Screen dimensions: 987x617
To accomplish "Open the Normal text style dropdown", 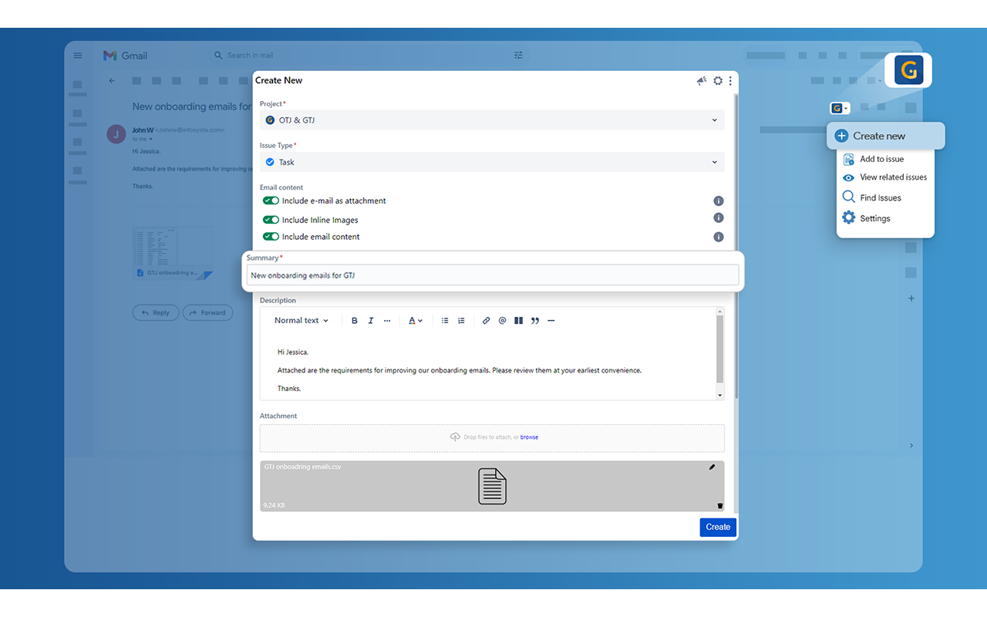I will tap(301, 320).
